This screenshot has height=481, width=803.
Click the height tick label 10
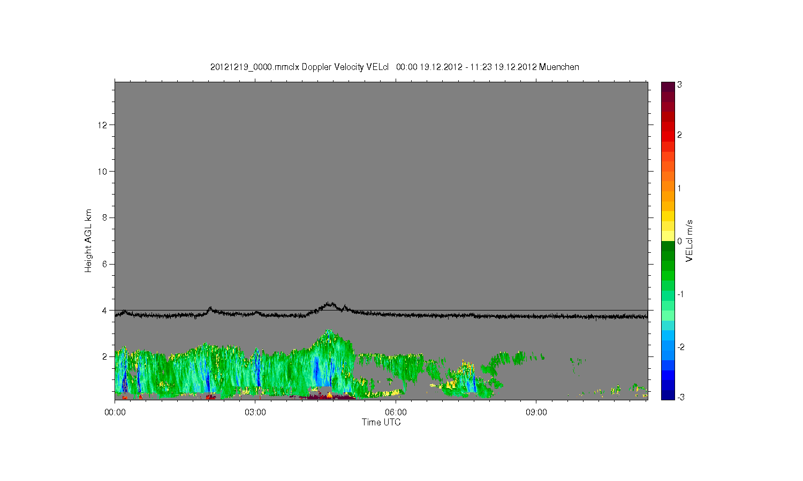tap(103, 172)
